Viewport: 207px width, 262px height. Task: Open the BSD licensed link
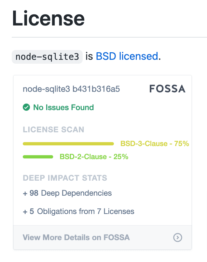click(x=127, y=56)
